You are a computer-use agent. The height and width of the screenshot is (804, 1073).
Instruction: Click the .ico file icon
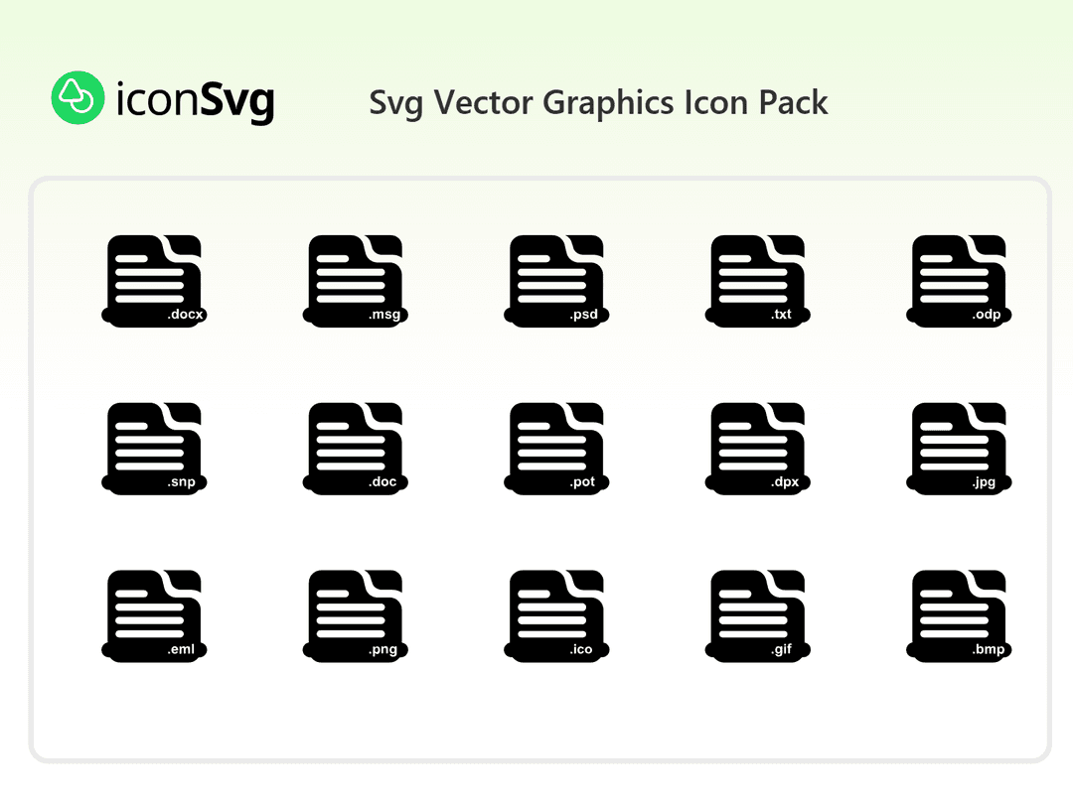[x=556, y=613]
